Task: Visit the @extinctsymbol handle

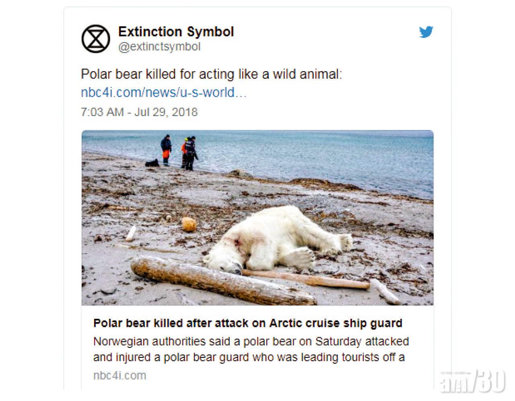Action: (159, 47)
